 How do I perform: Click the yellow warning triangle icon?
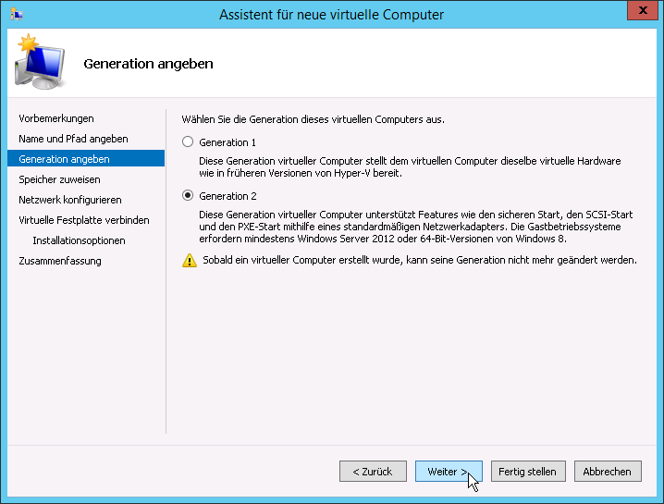[x=190, y=260]
